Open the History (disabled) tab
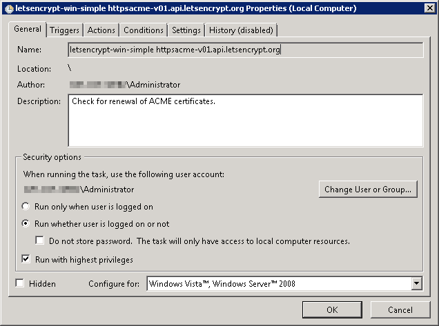439x326 pixels. point(241,30)
